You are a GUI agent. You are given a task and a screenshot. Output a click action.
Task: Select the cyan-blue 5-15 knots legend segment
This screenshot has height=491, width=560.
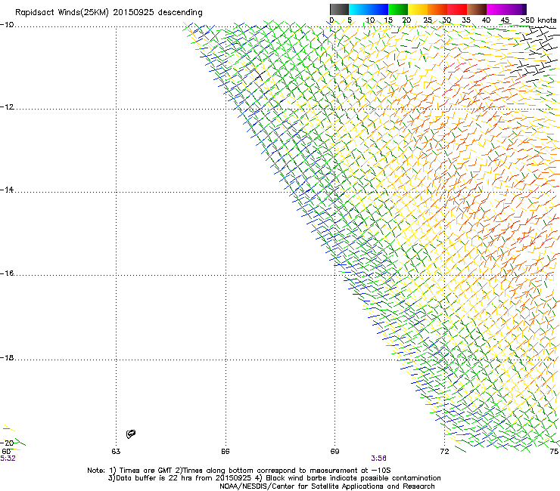pyautogui.click(x=369, y=9)
